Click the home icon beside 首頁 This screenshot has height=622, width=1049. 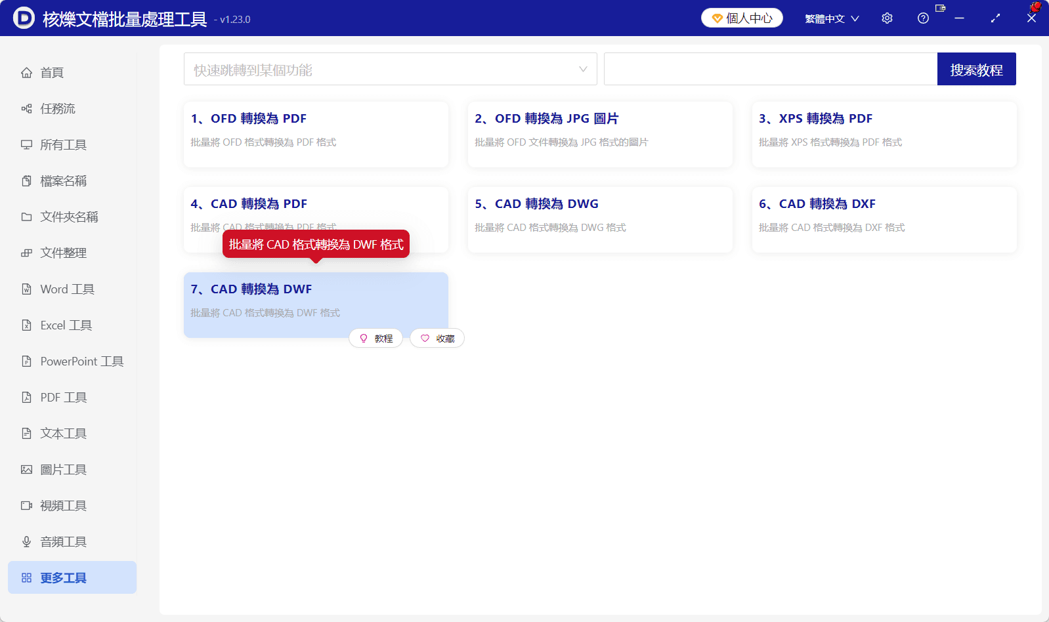26,72
